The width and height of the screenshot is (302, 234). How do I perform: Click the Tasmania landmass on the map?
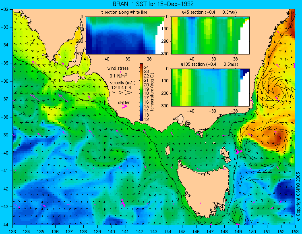203,190
